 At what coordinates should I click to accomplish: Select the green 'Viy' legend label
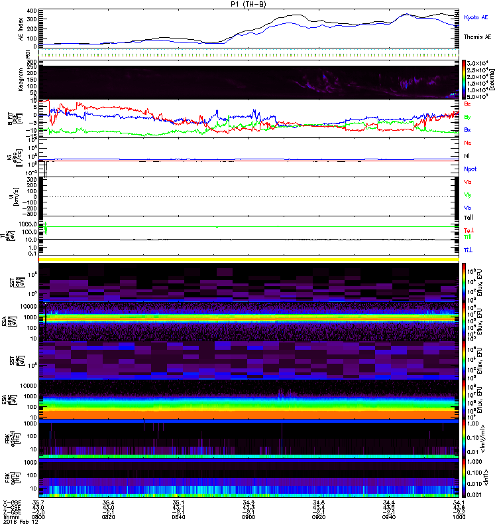point(468,195)
